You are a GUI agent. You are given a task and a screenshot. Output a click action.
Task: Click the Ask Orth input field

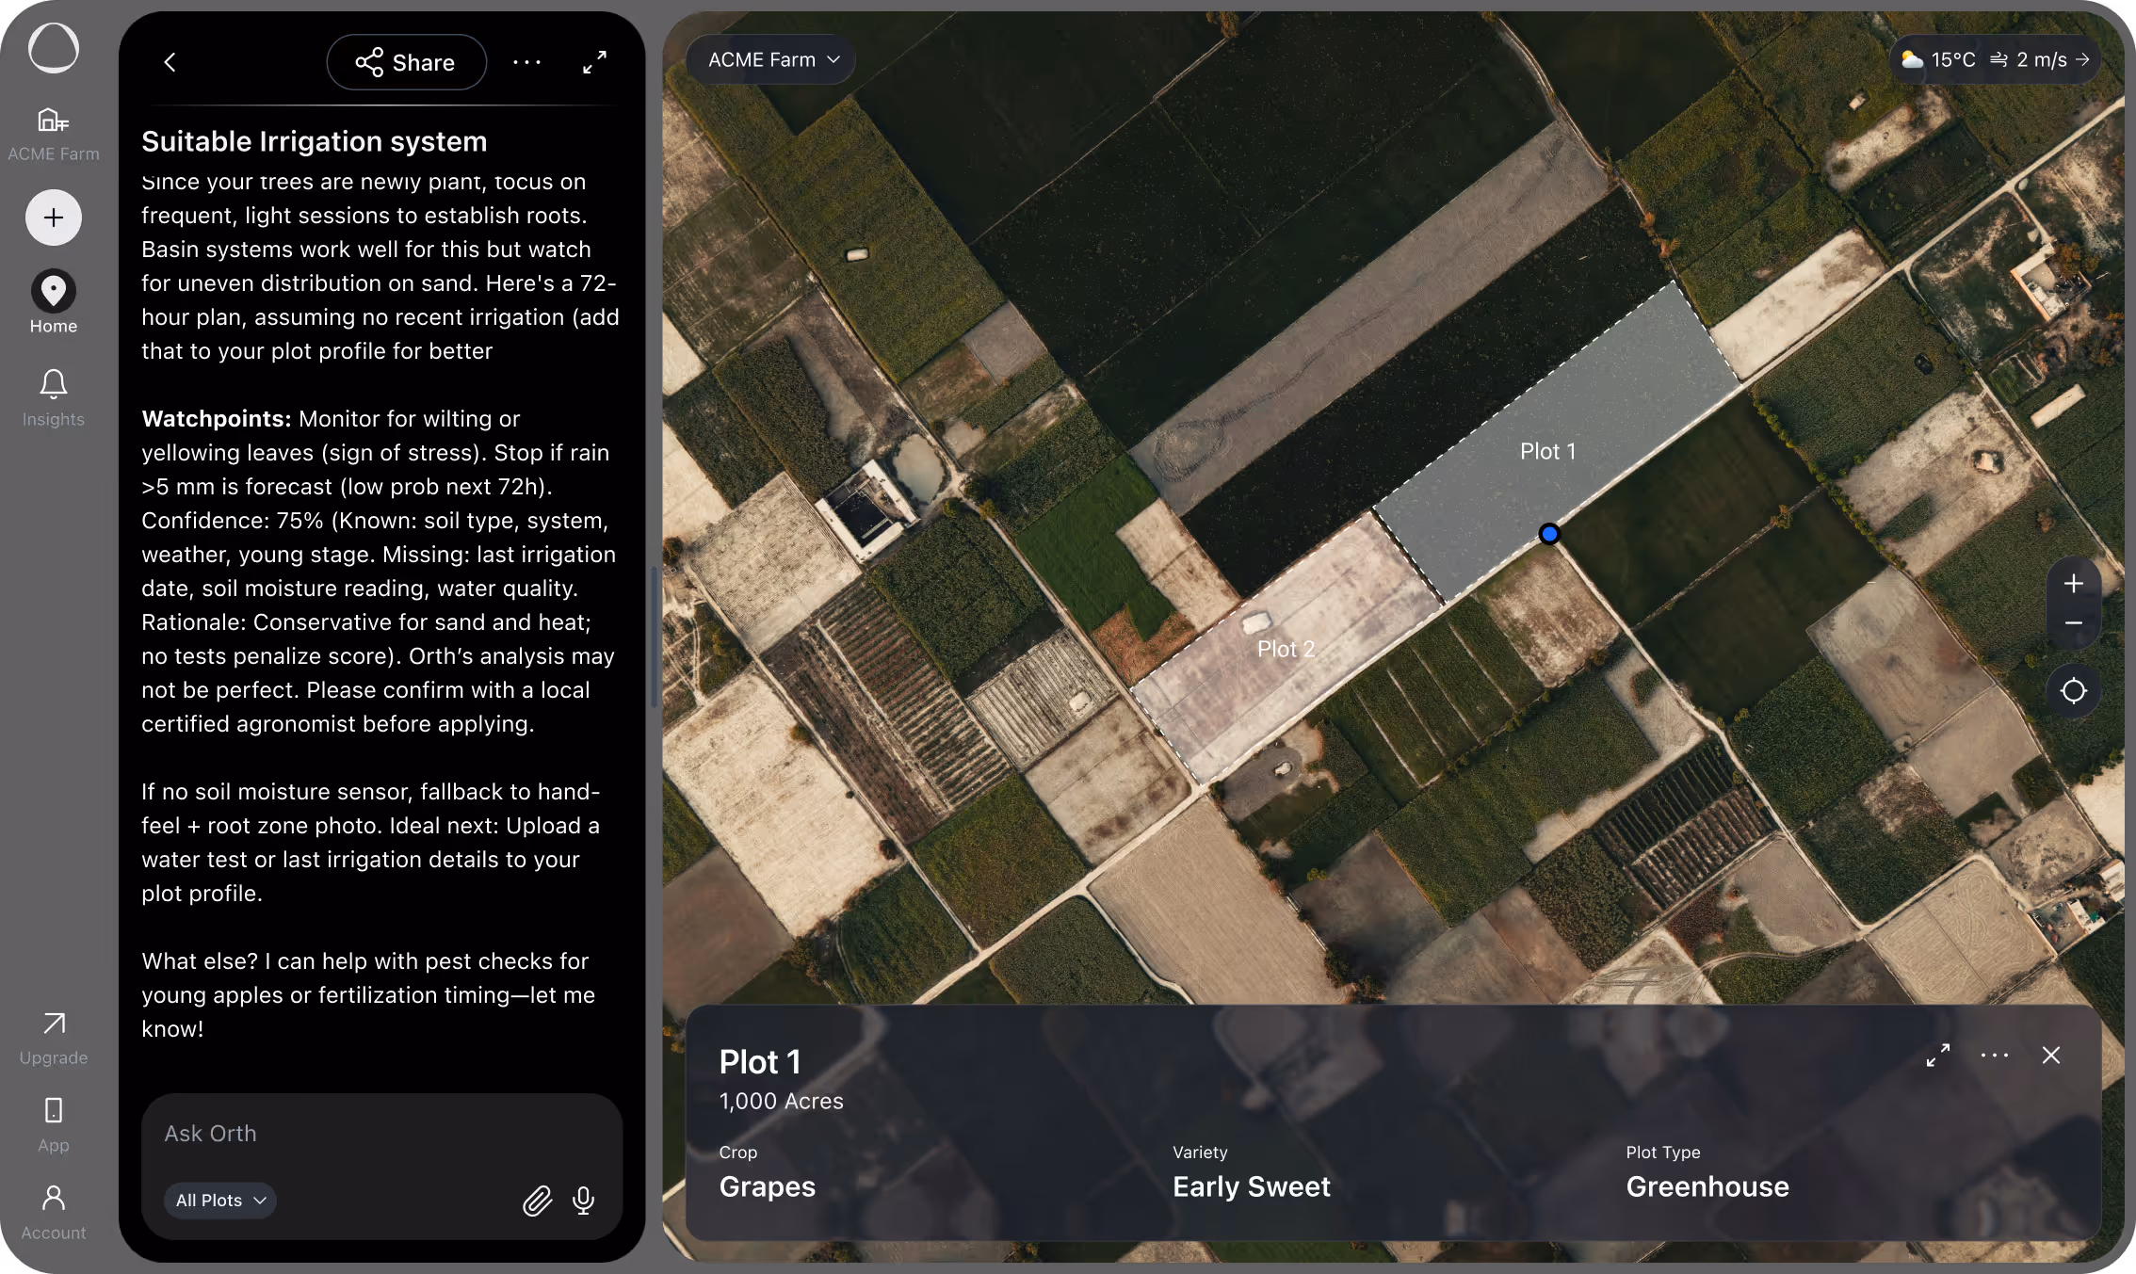click(377, 1134)
